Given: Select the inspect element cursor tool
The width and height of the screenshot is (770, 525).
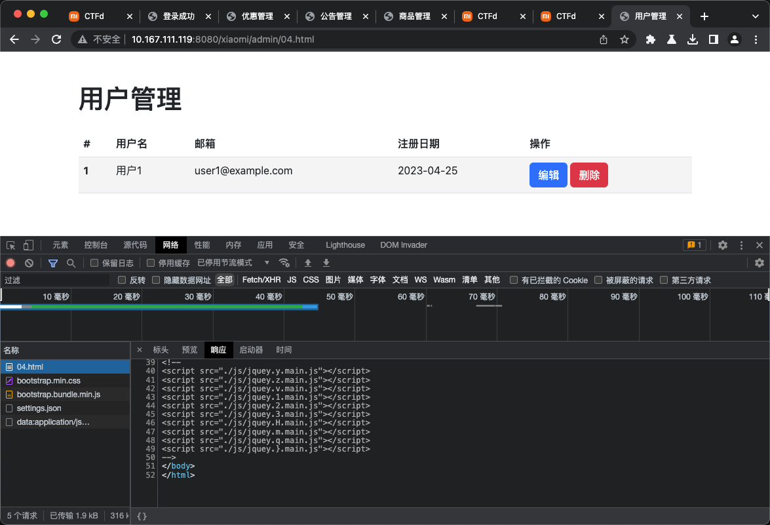Looking at the screenshot, I should (10, 244).
